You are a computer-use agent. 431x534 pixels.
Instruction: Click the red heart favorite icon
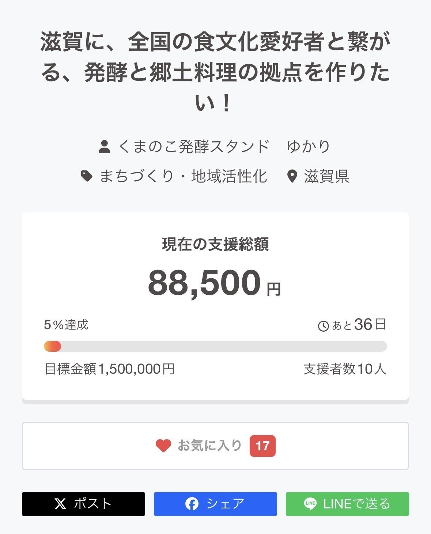pyautogui.click(x=163, y=446)
